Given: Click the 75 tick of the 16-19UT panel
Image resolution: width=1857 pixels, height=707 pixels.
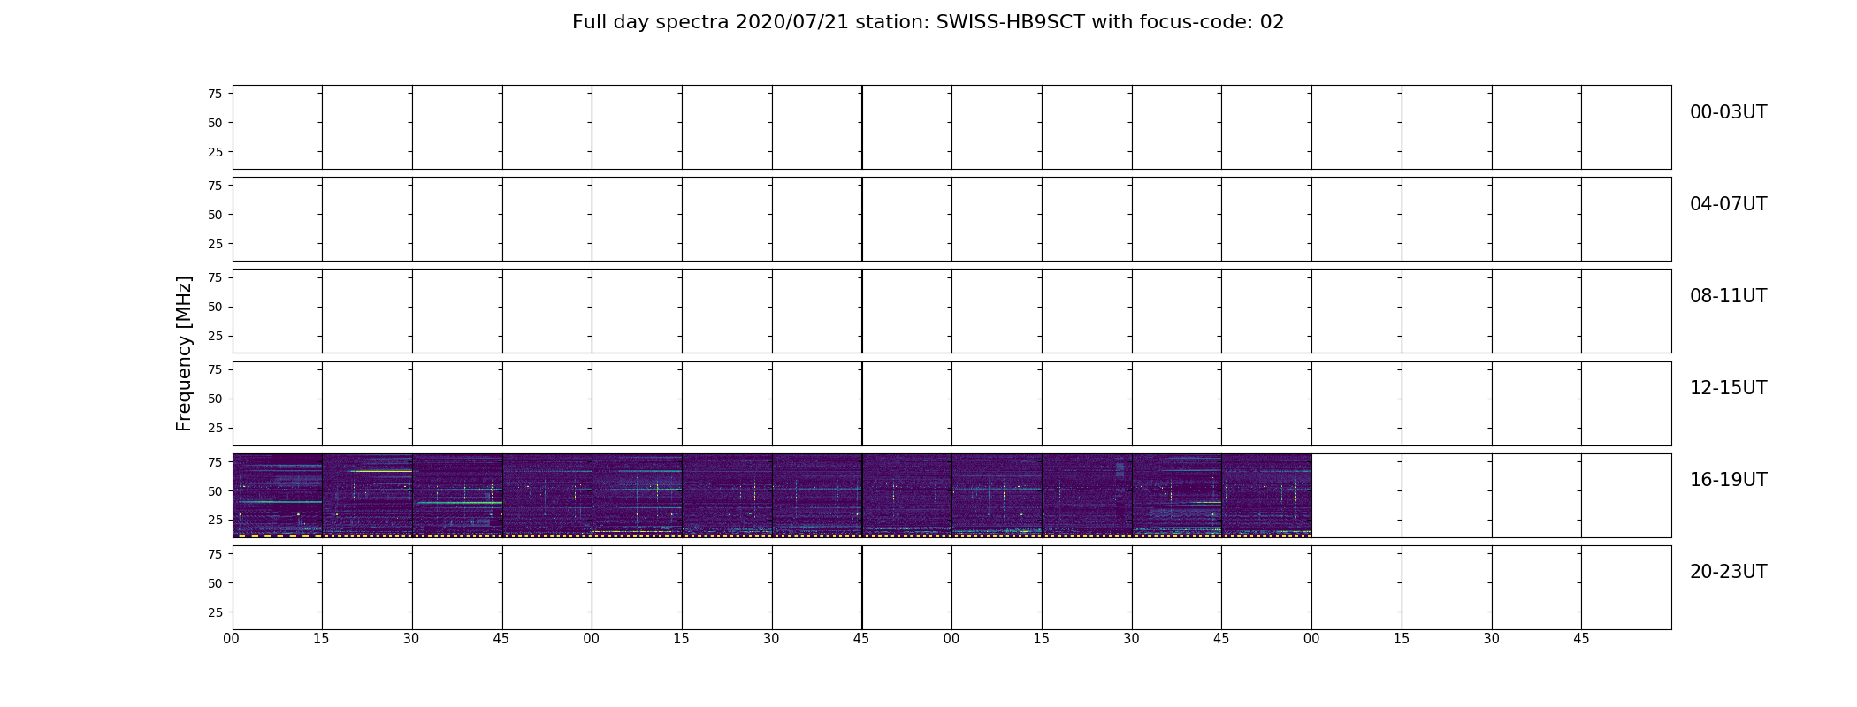Looking at the screenshot, I should click(x=215, y=461).
